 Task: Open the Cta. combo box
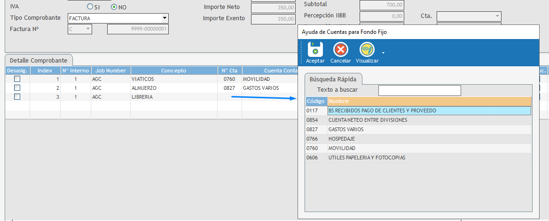[x=497, y=16]
